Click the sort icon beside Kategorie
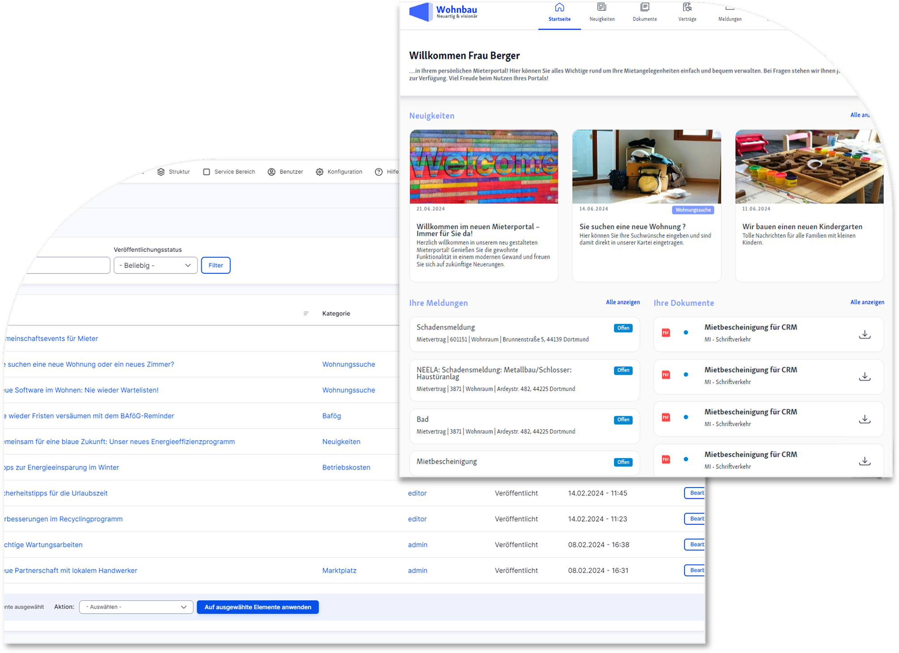The height and width of the screenshot is (653, 899). (x=306, y=314)
